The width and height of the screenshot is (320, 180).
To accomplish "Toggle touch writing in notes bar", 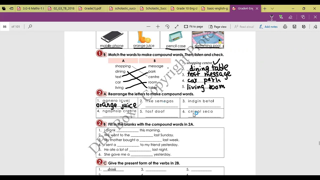I will click(x=303, y=17).
